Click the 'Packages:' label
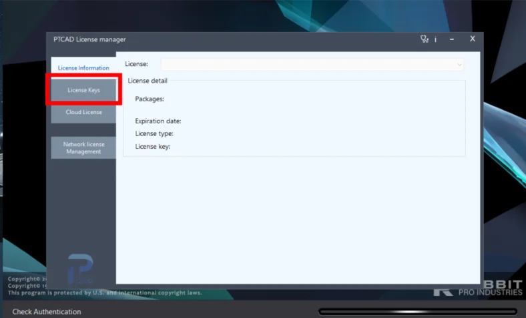526x318 pixels. pos(150,99)
